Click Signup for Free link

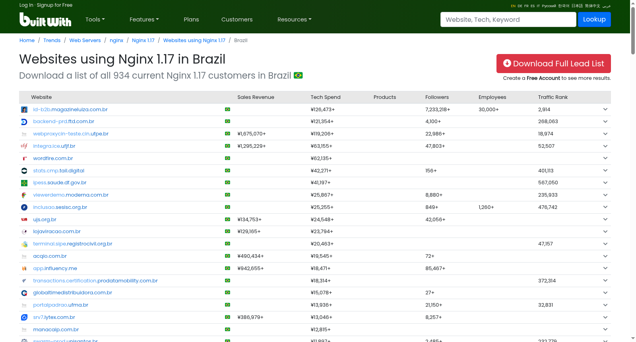(54, 5)
